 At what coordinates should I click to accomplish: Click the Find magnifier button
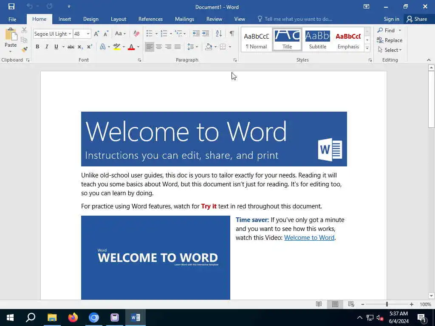387,30
